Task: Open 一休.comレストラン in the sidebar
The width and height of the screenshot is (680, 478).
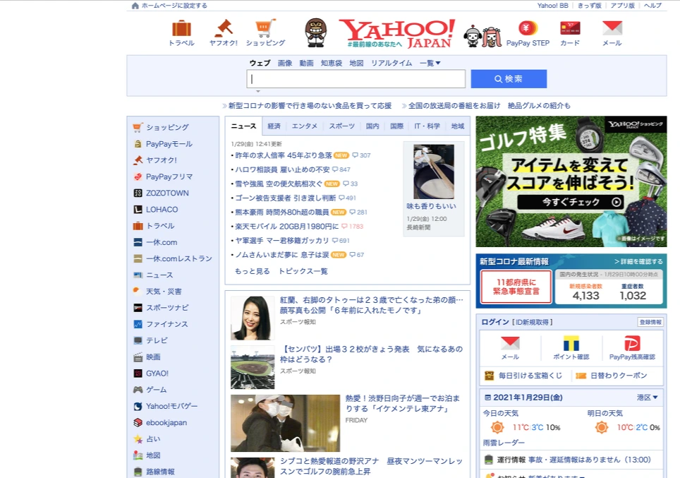Action: pos(178,258)
